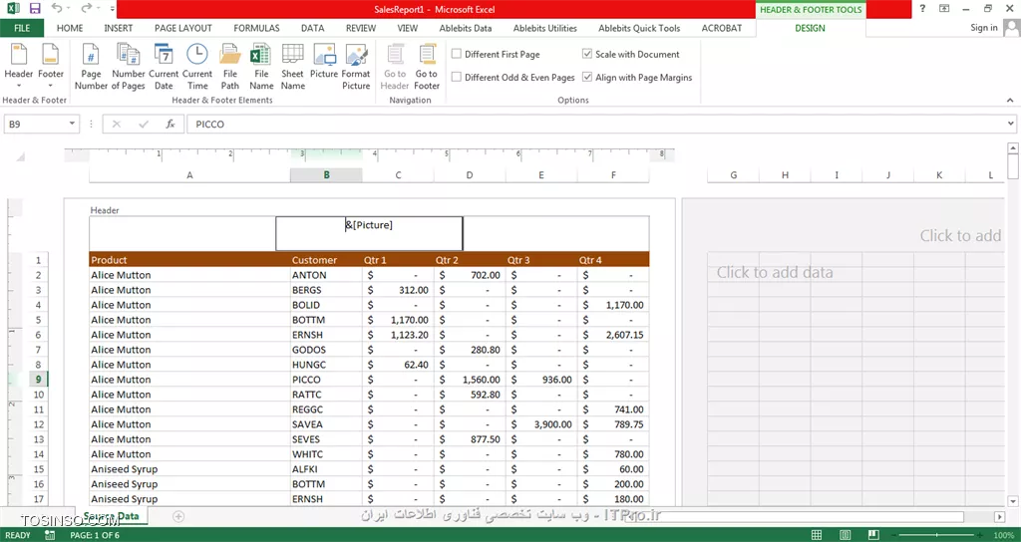Click the Customer column heading cell
Image resolution: width=1021 pixels, height=542 pixels.
(326, 260)
